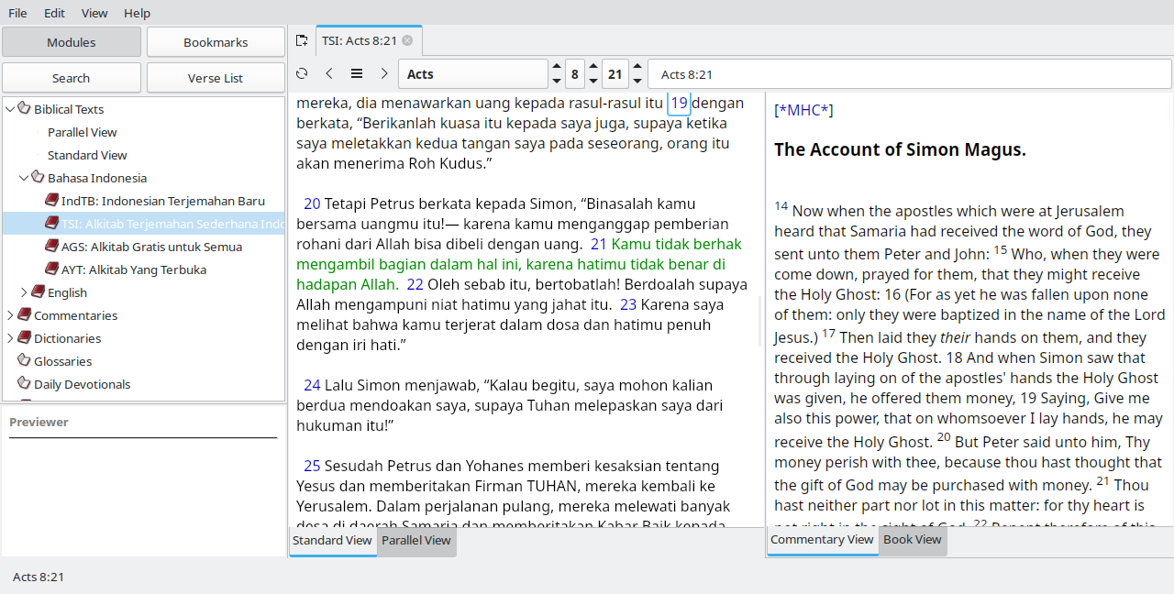Close the TSI: Acts 8:21 tab
Screen dimensions: 1174x594
pos(407,40)
